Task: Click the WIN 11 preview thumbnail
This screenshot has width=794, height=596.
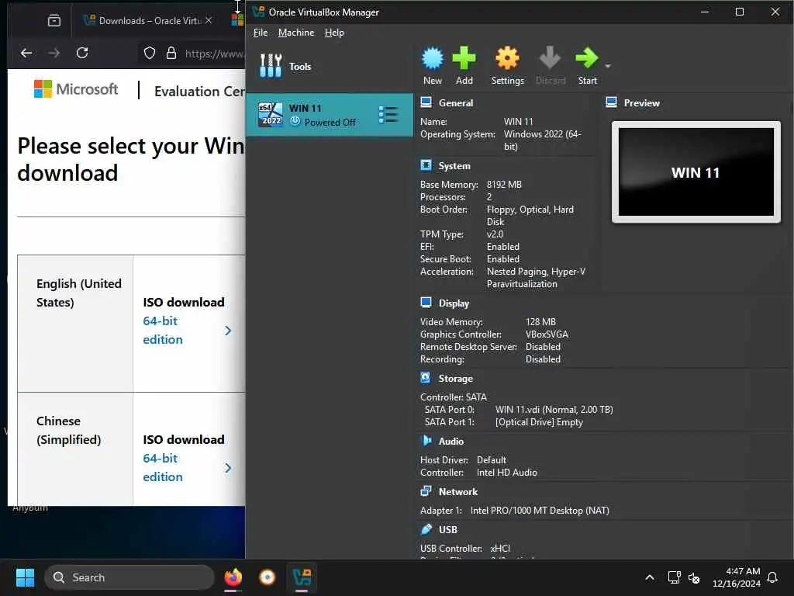Action: (x=696, y=172)
